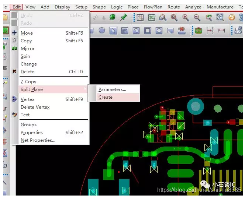Select the shape select arrow tool
245x197 pixels.
[113, 31]
